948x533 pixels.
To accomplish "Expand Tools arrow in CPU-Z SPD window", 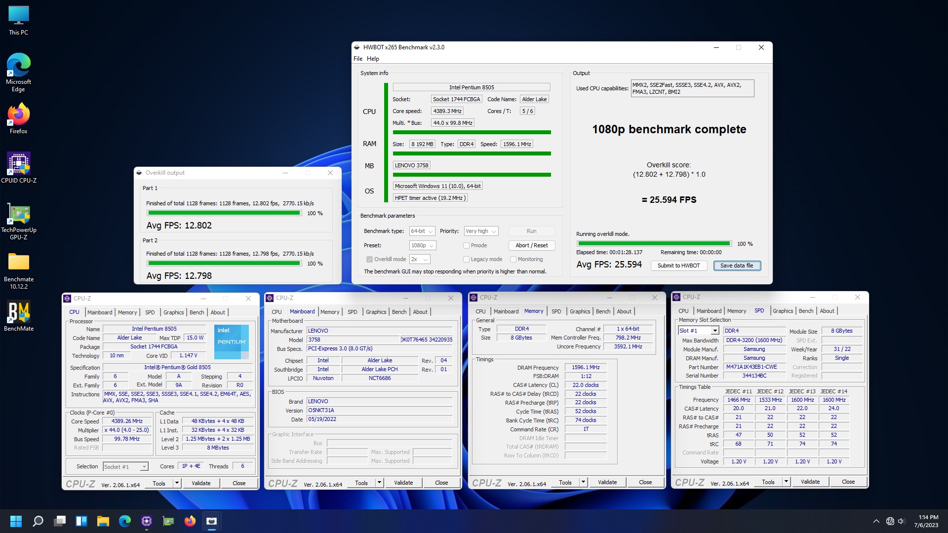I will tap(786, 482).
